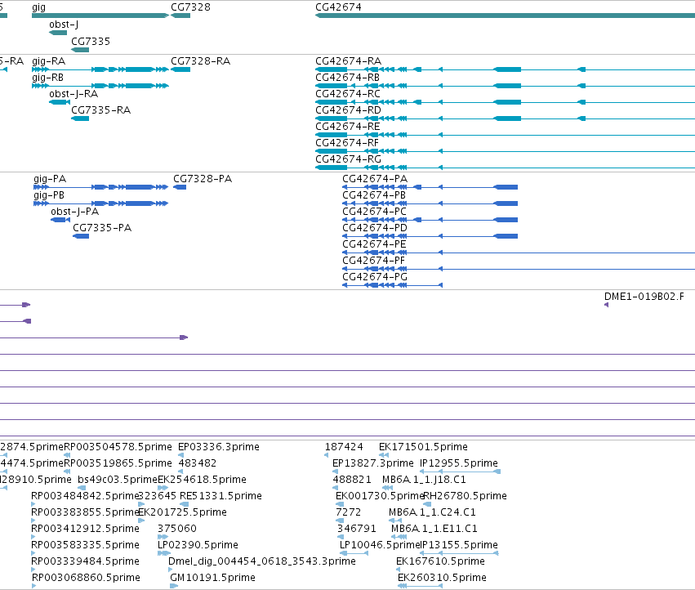695x590 pixels.
Task: Select the RE51331.5prime label
Action: click(x=221, y=496)
